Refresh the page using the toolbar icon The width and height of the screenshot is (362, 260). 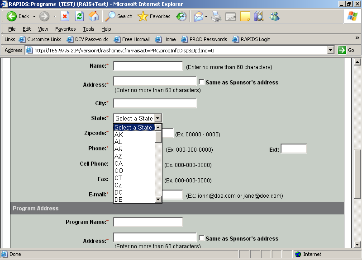point(79,16)
